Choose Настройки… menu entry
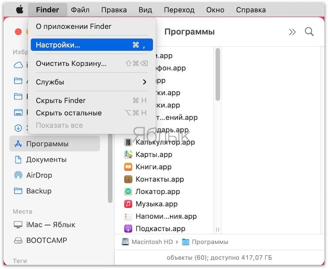The image size is (328, 269). (x=92, y=45)
